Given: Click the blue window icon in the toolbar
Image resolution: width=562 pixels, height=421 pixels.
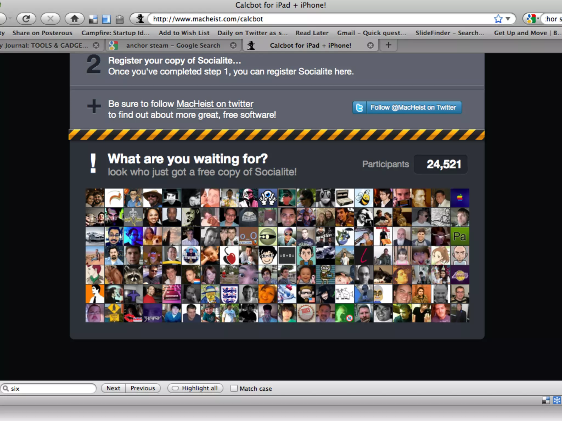Looking at the screenshot, I should coord(106,19).
